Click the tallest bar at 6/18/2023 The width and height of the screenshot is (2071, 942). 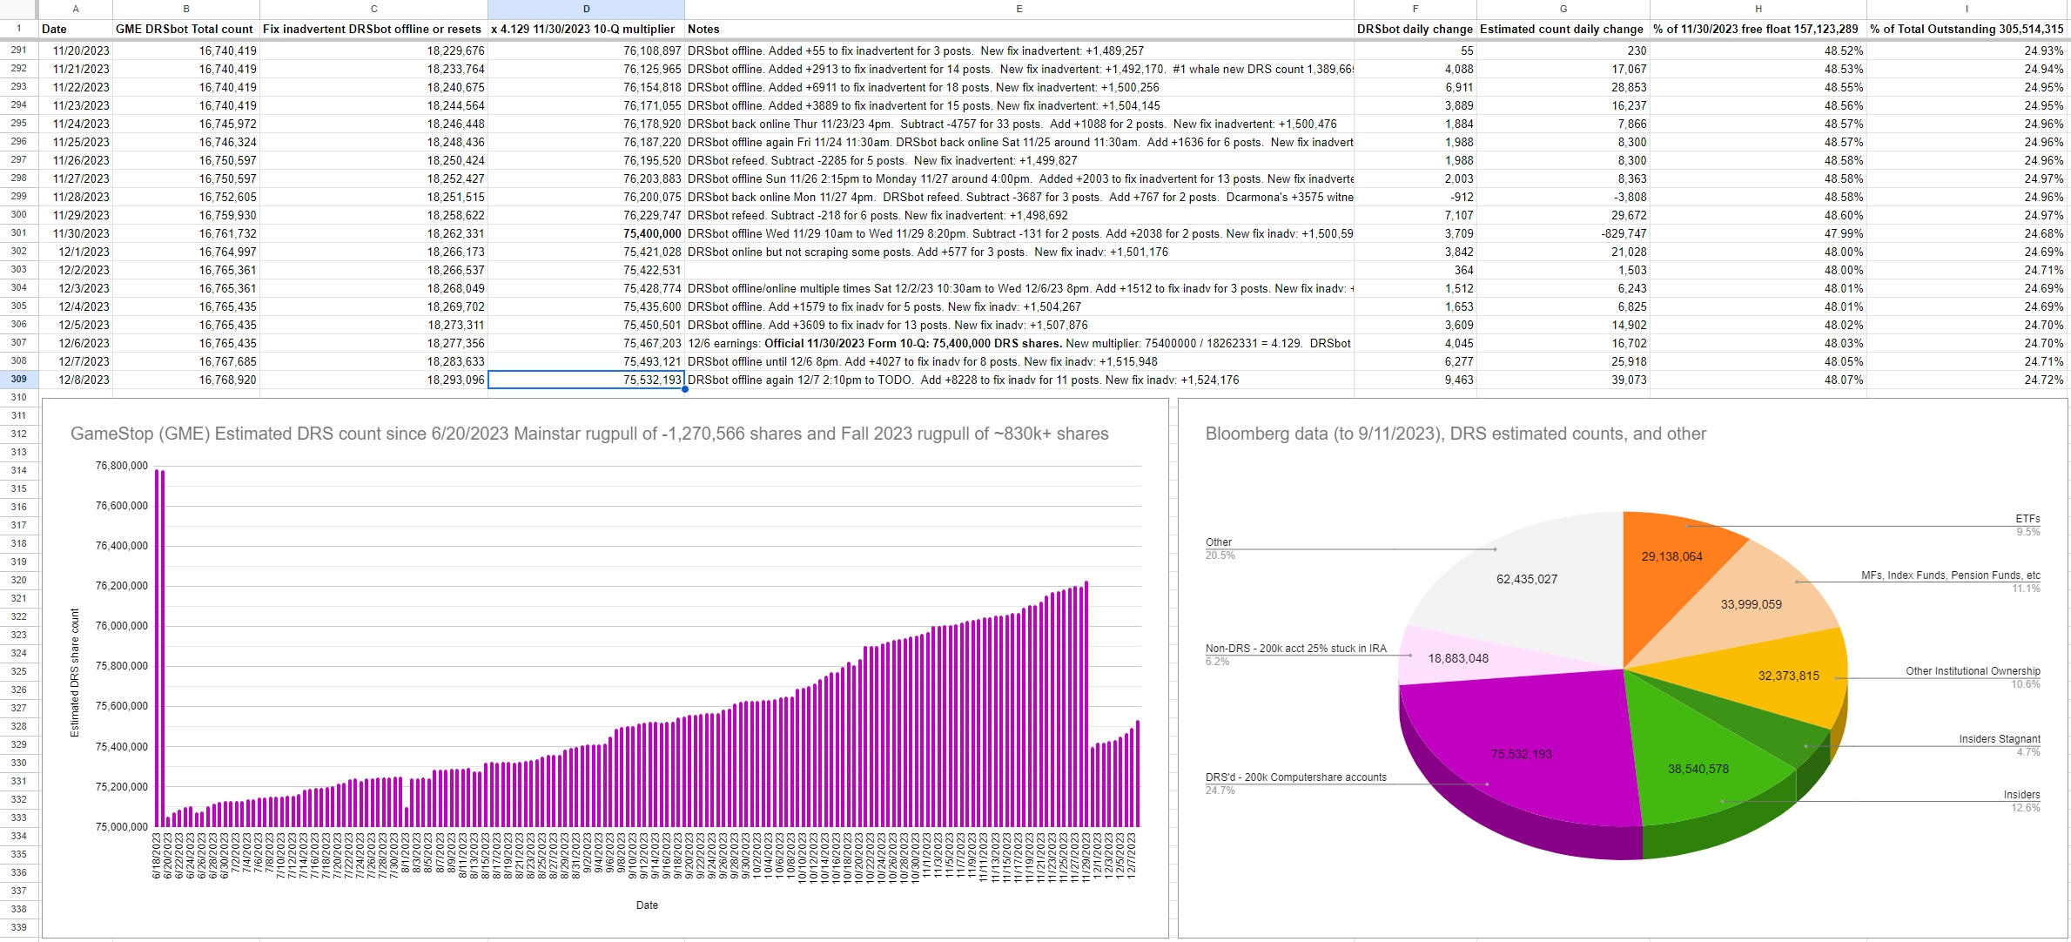click(x=158, y=648)
